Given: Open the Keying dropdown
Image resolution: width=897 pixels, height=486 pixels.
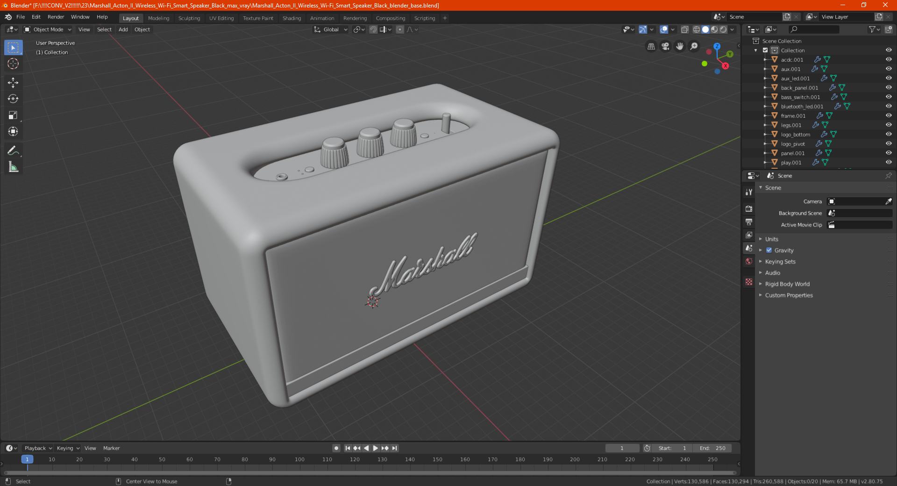Looking at the screenshot, I should pos(68,448).
